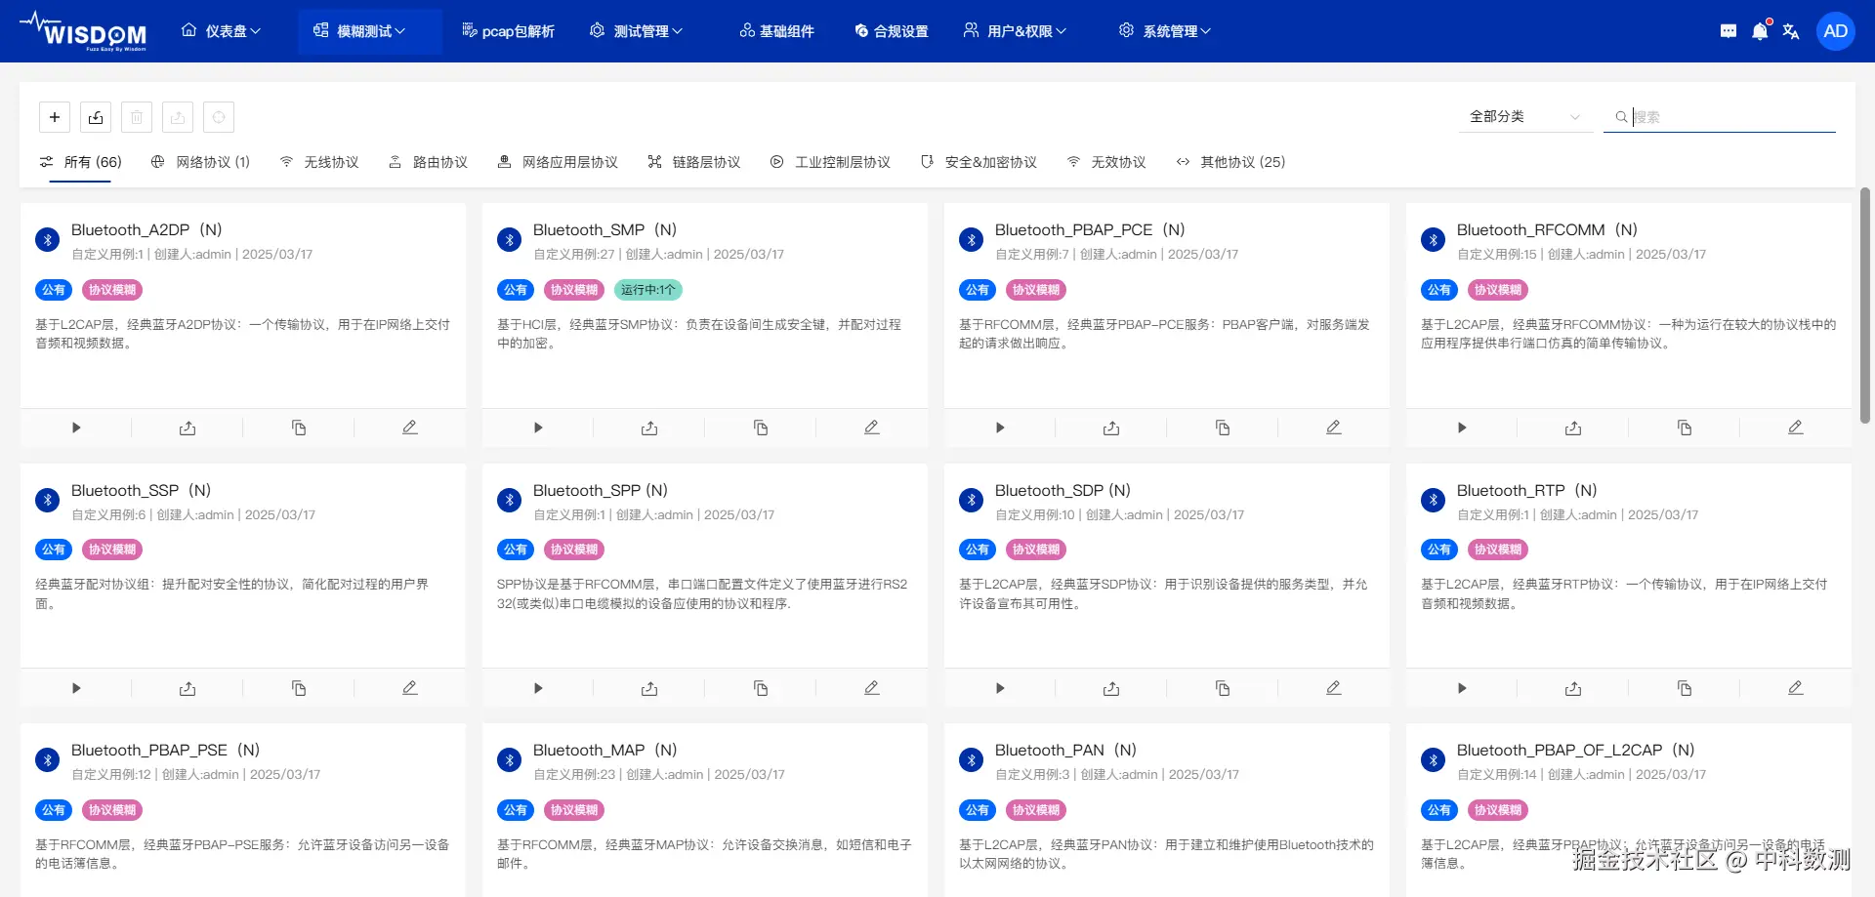Expand the 测试管理 menu

(637, 31)
